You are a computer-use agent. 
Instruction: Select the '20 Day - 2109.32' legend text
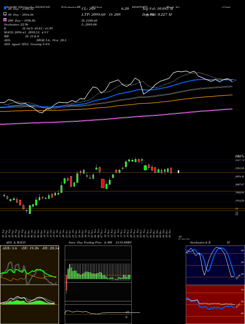tap(21, 9)
